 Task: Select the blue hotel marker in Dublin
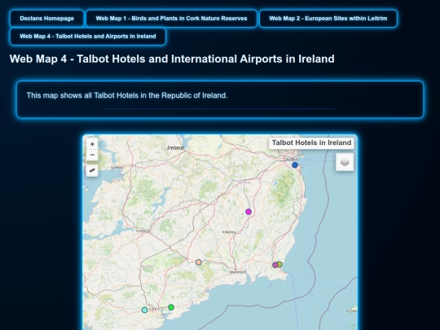(x=295, y=165)
